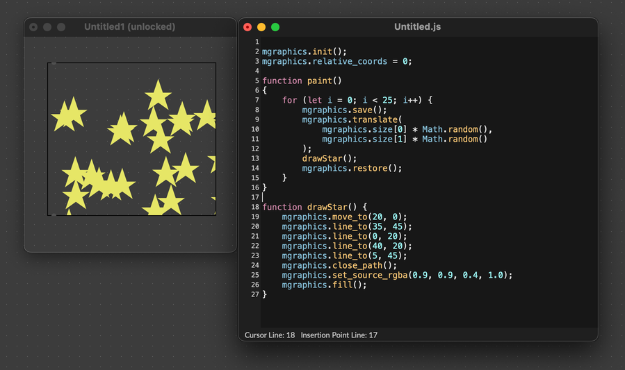This screenshot has width=625, height=370.
Task: Minimize the Untitled.js editor with yellow button
Action: (261, 27)
